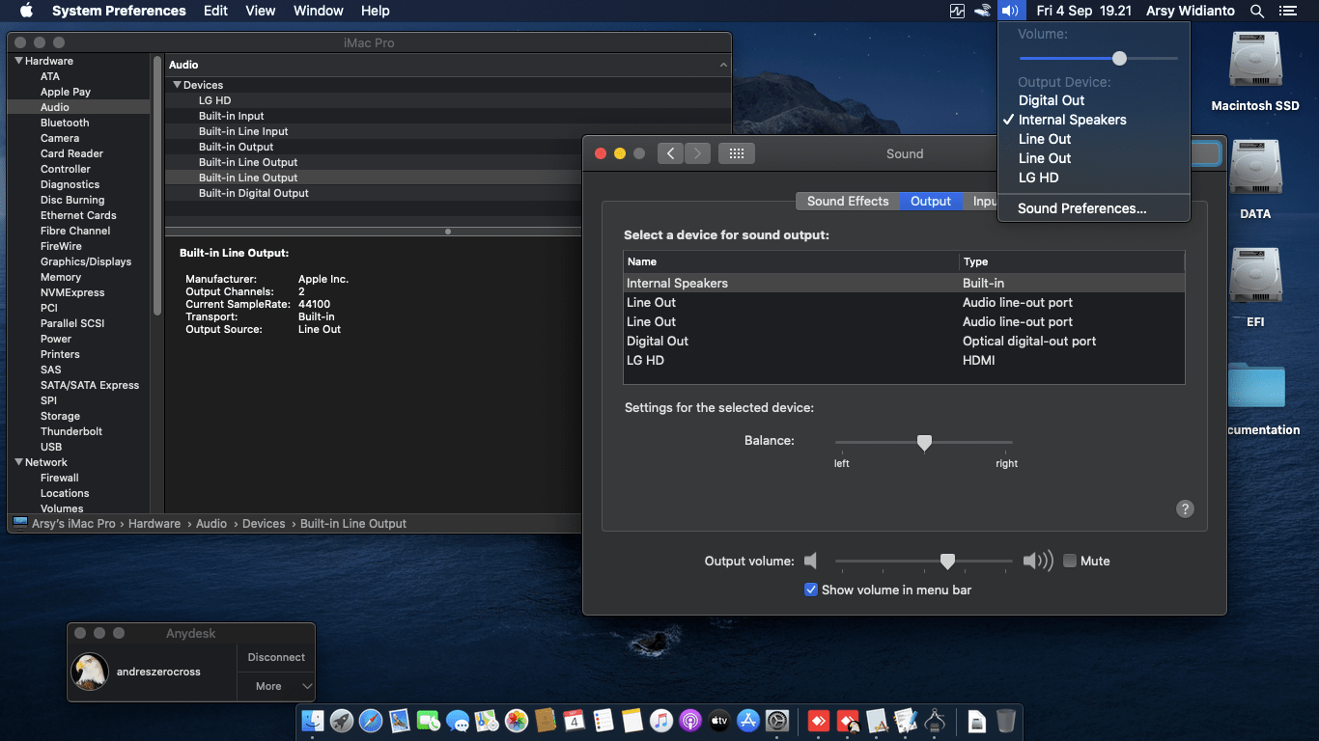Select Digital Out row in output table
Screen dimensions: 1319x741
pos(904,341)
